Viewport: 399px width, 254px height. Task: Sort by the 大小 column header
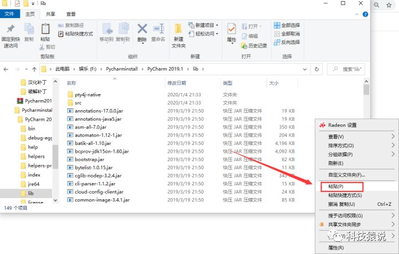274,83
